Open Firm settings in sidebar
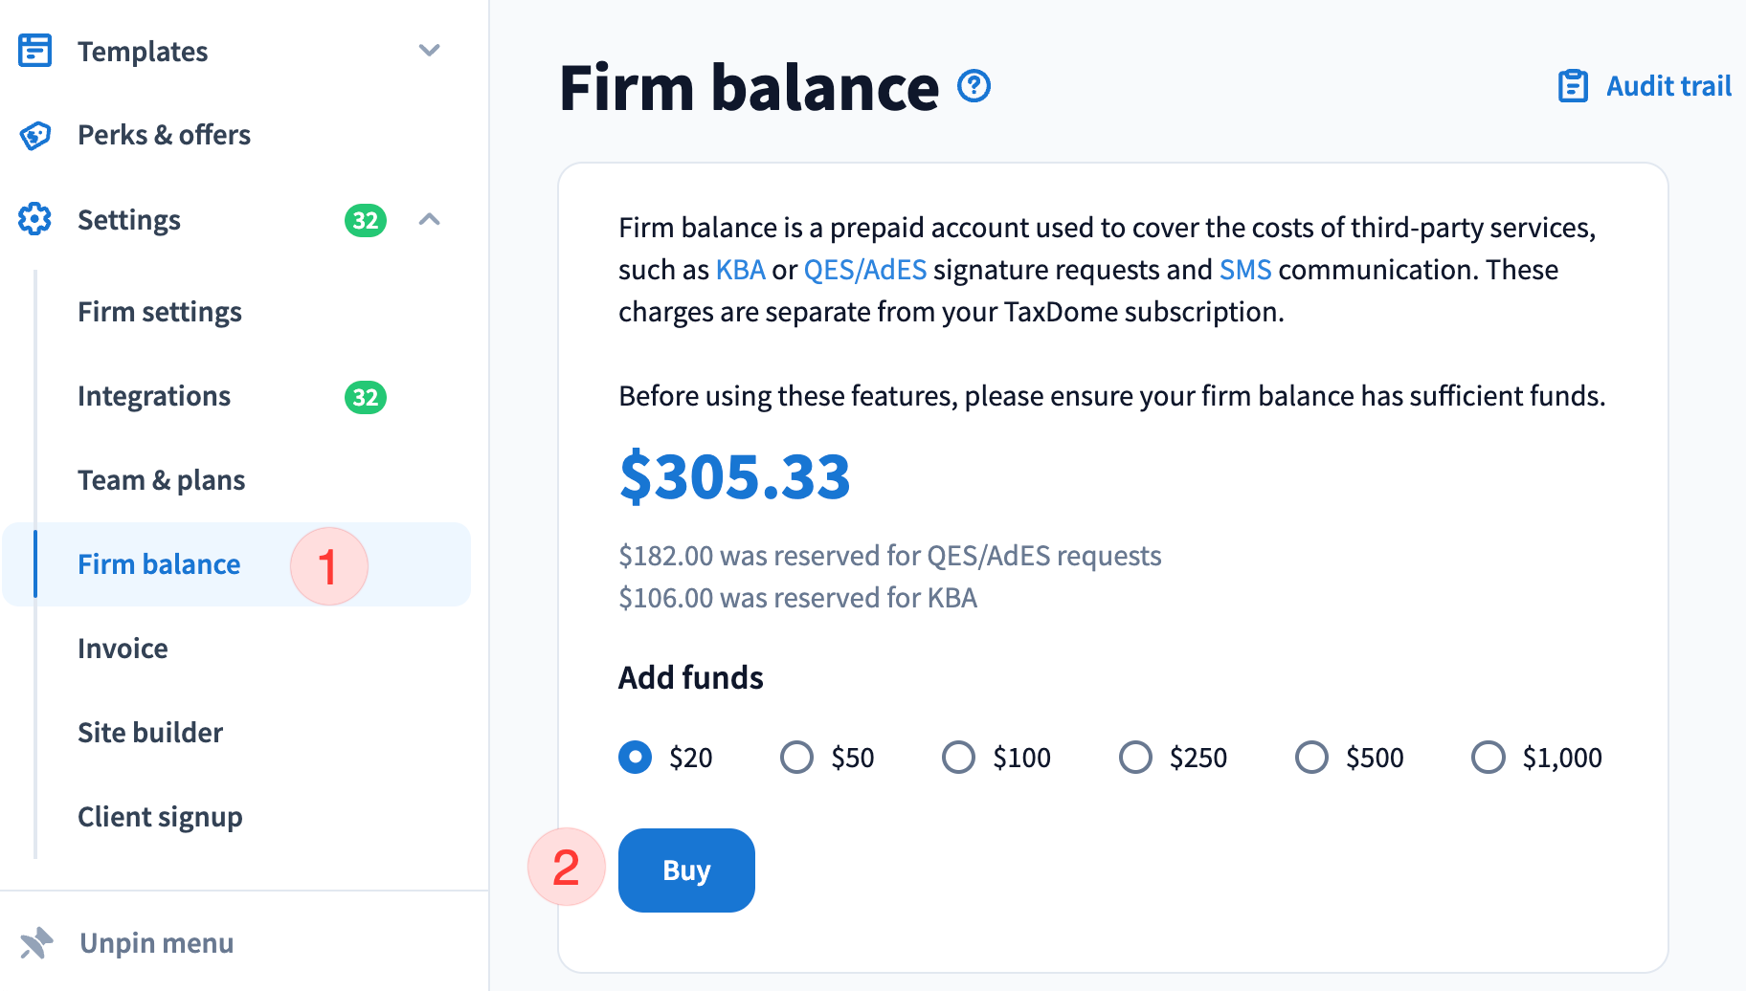The width and height of the screenshot is (1746, 991). 160,312
